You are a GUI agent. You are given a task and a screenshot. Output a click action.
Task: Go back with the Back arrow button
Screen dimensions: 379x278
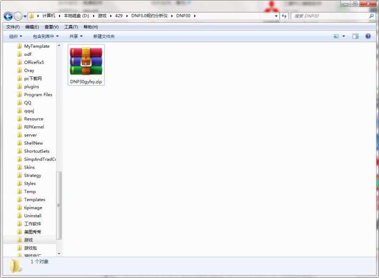(x=8, y=16)
